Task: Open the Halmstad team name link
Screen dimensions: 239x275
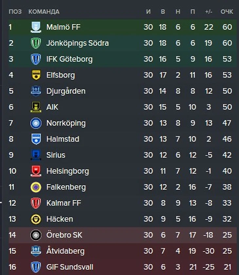Action: coord(63,139)
